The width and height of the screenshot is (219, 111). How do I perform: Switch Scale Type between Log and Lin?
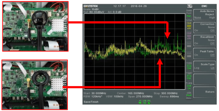click(x=204, y=66)
